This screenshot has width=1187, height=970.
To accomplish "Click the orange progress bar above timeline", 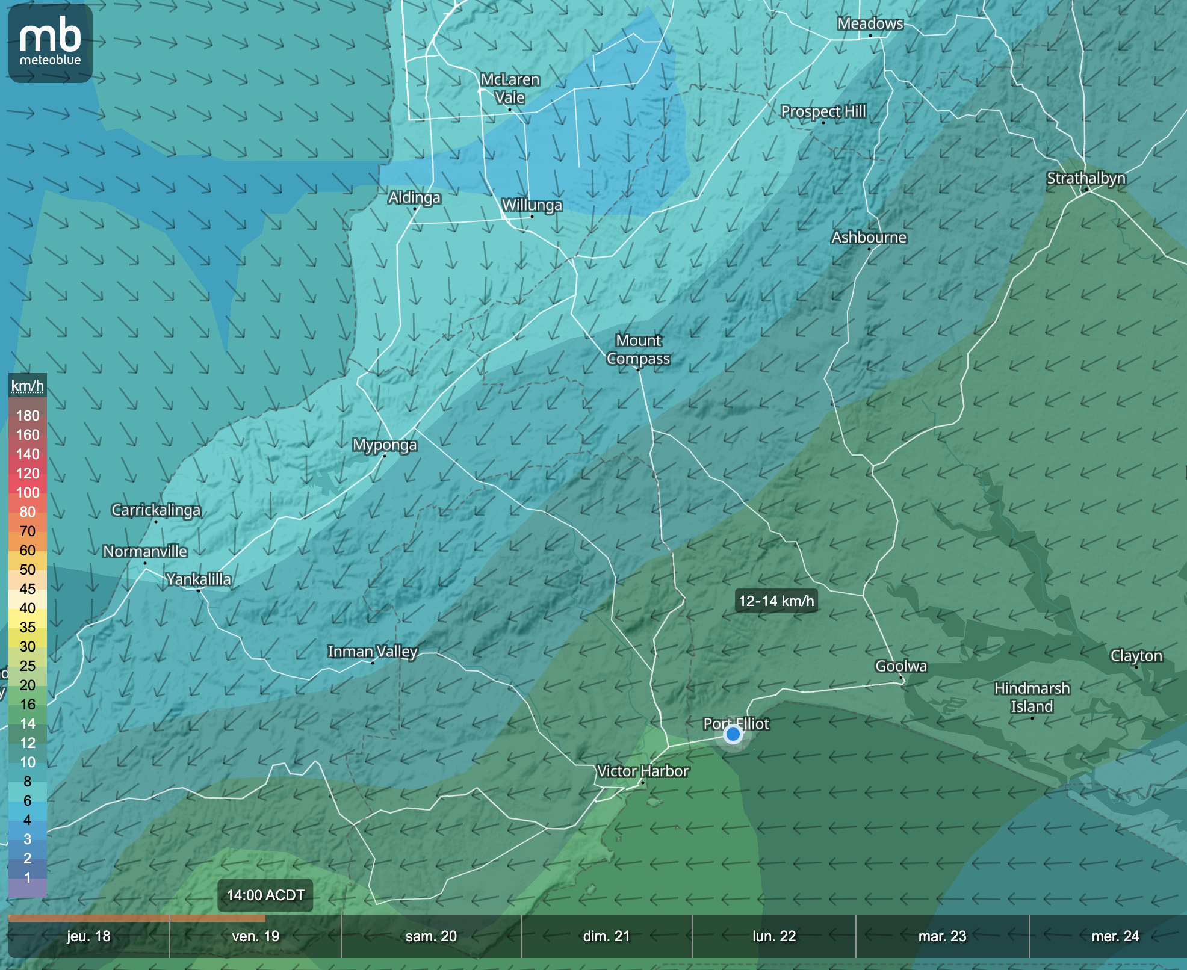I will click(x=137, y=918).
